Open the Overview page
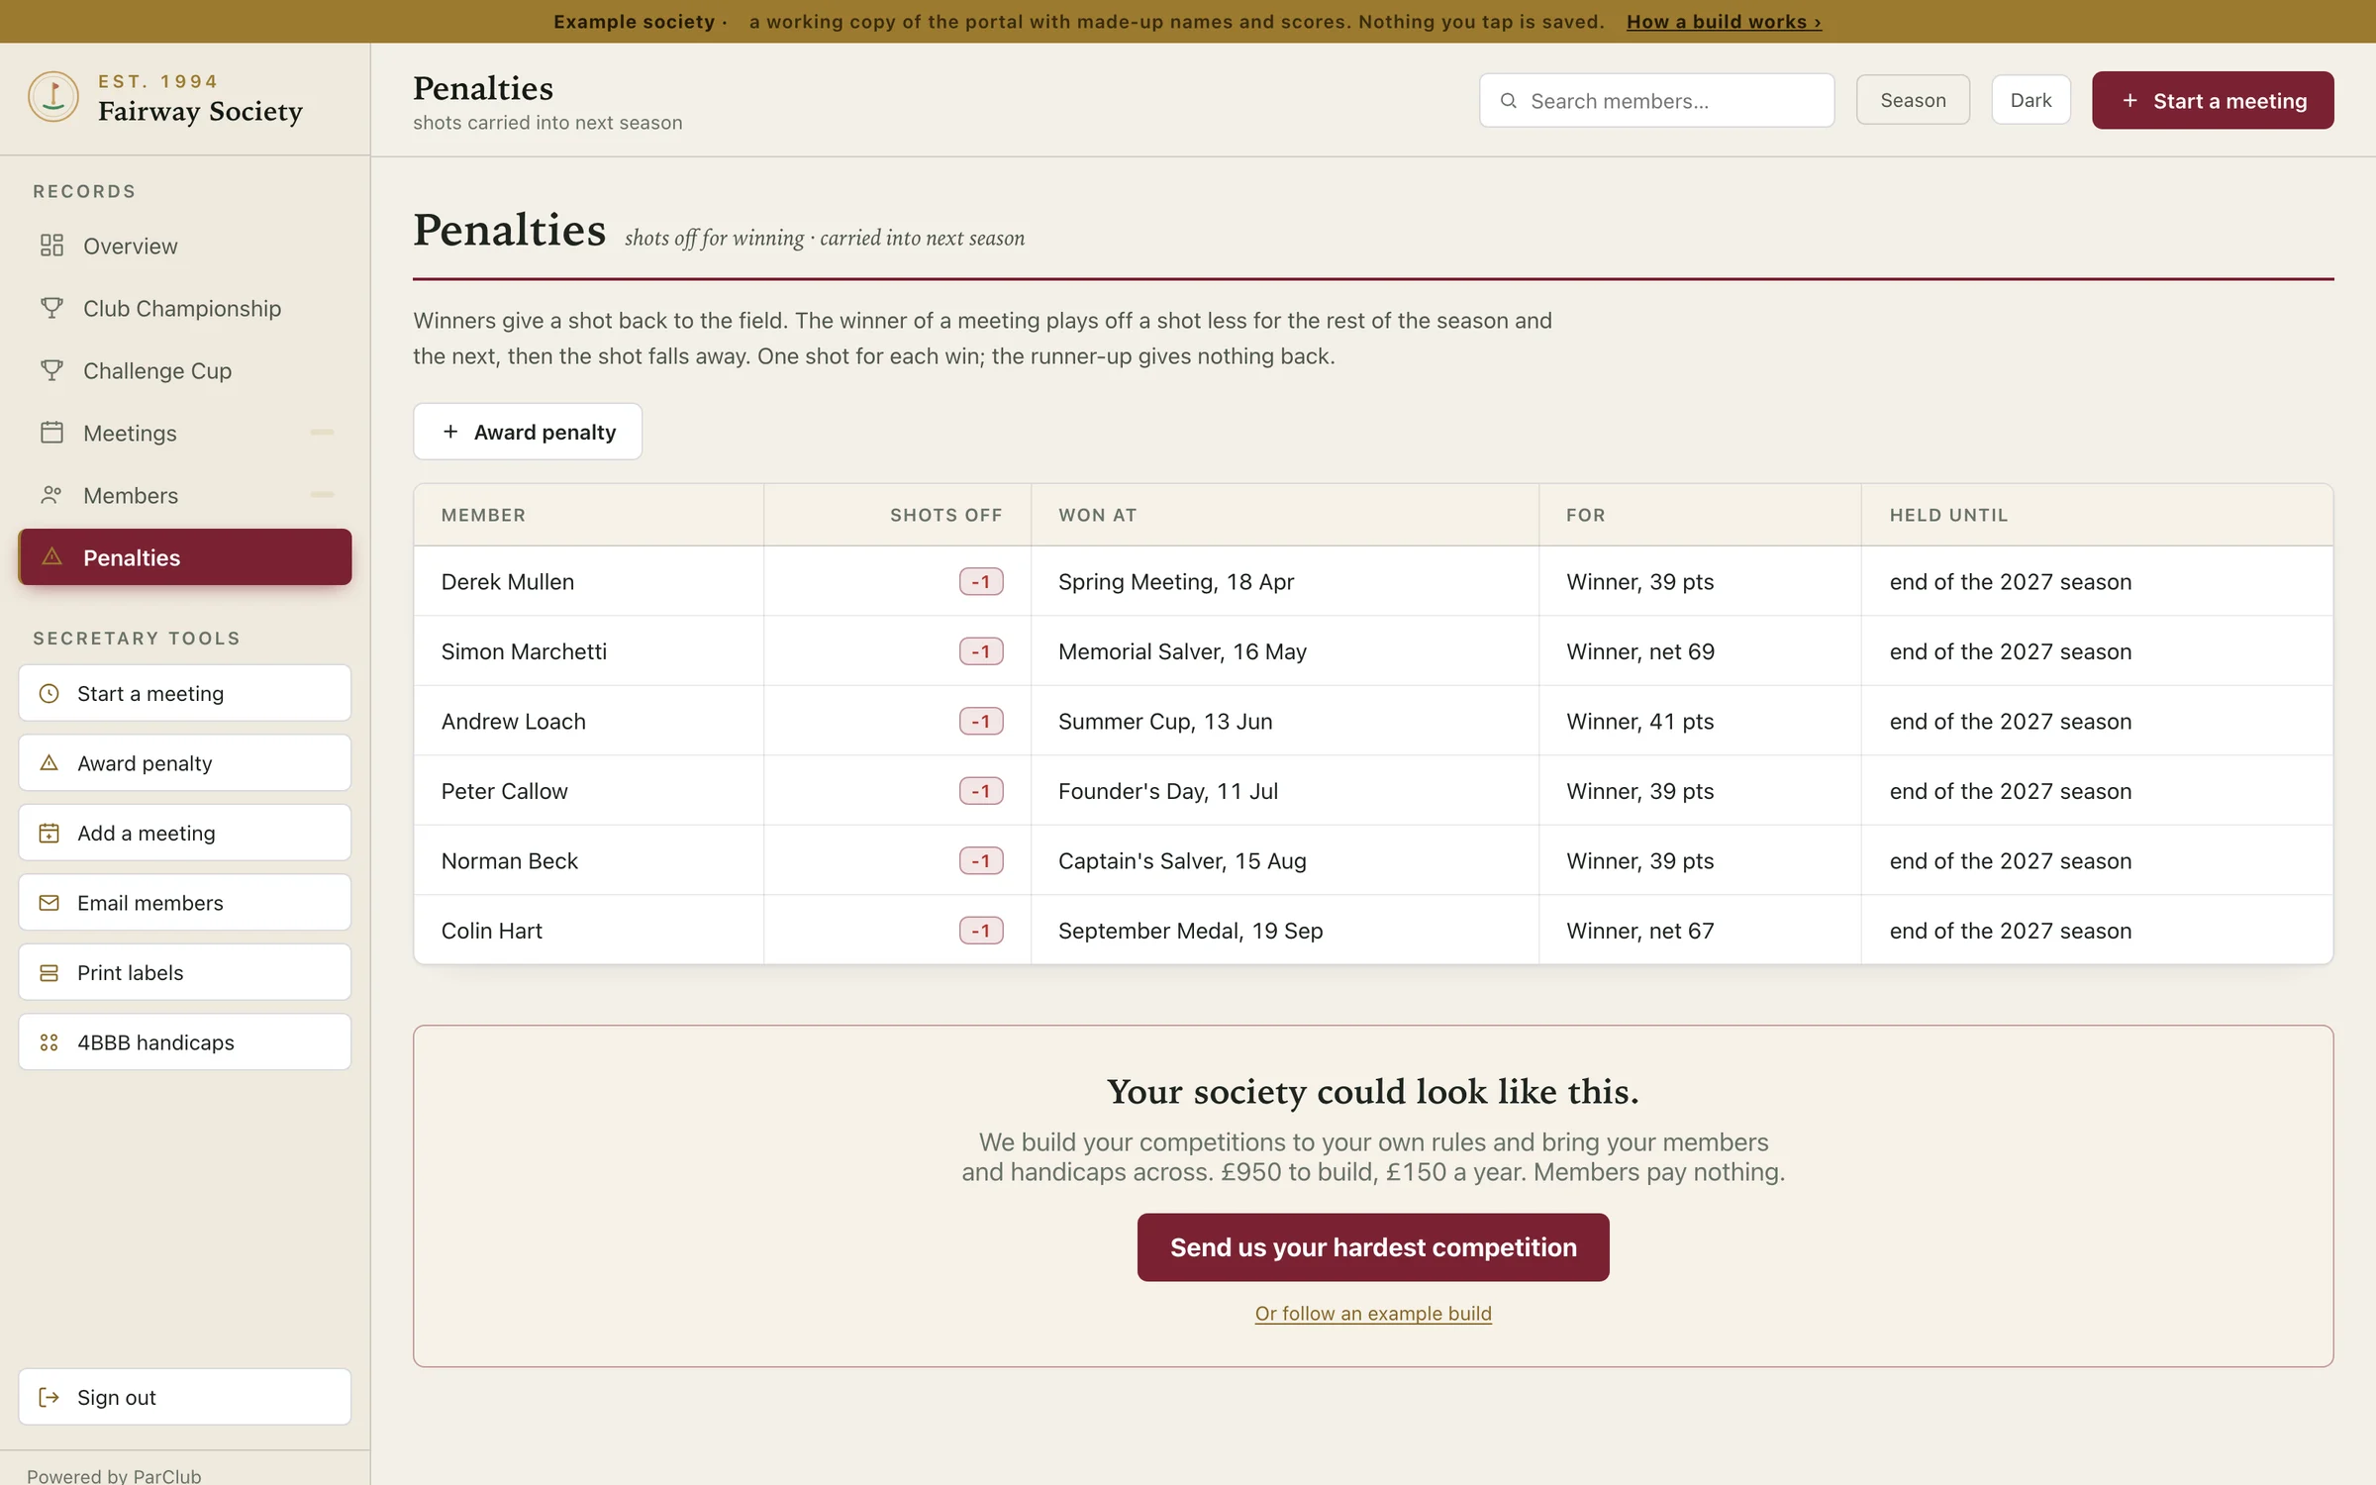Viewport: 2376px width, 1485px height. pos(185,246)
